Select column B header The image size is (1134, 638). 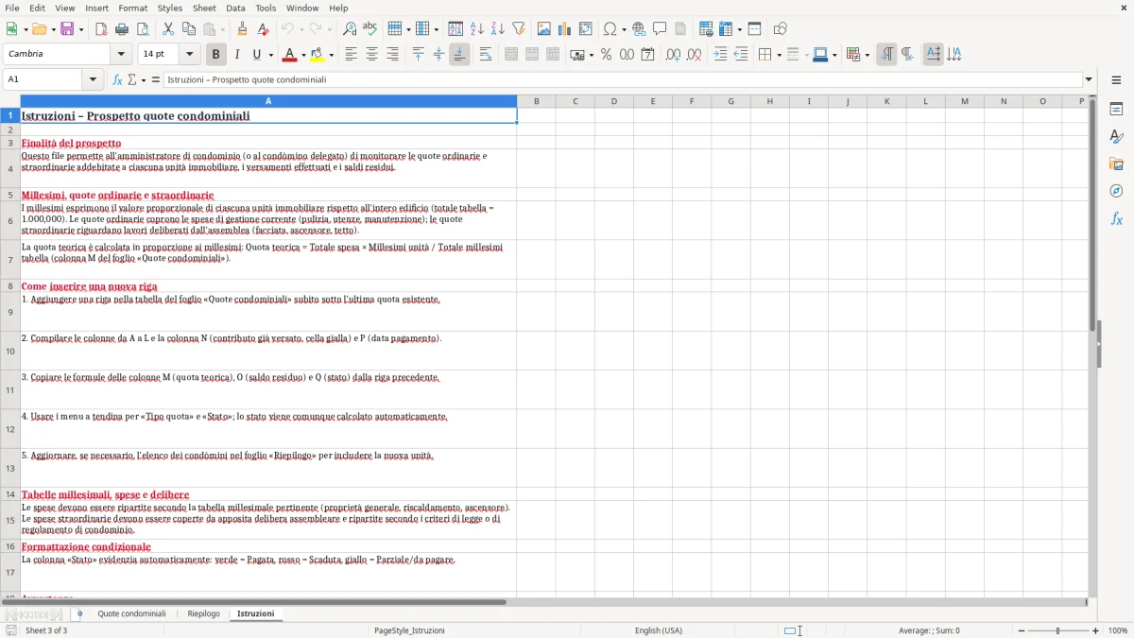(x=537, y=101)
